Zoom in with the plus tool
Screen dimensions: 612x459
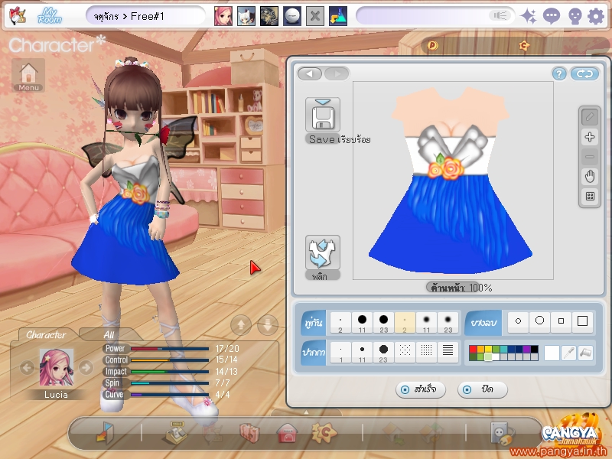(590, 137)
